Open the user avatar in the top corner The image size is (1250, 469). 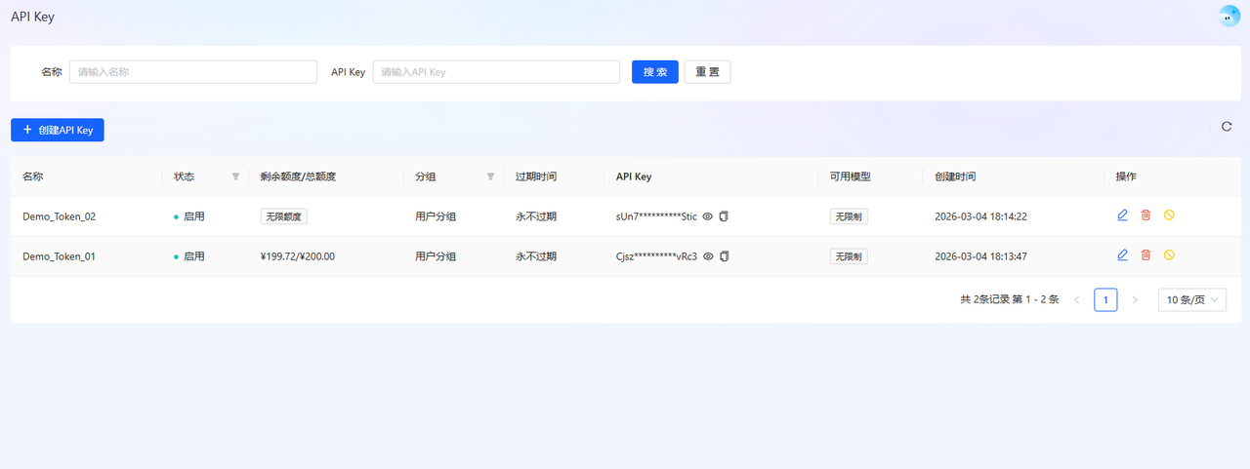click(1229, 16)
